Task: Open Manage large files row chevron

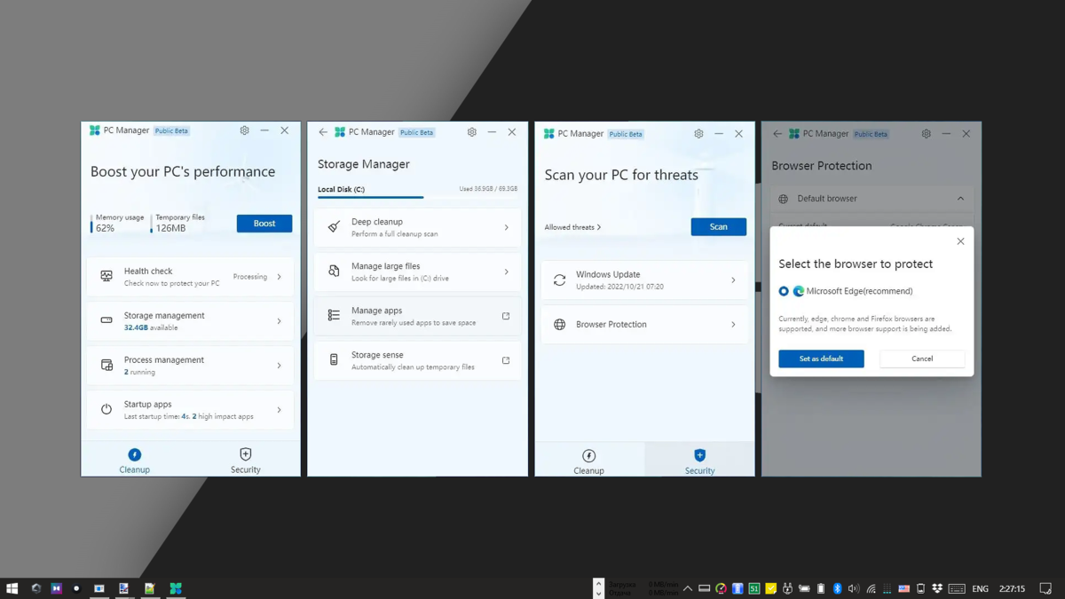Action: [x=507, y=272]
